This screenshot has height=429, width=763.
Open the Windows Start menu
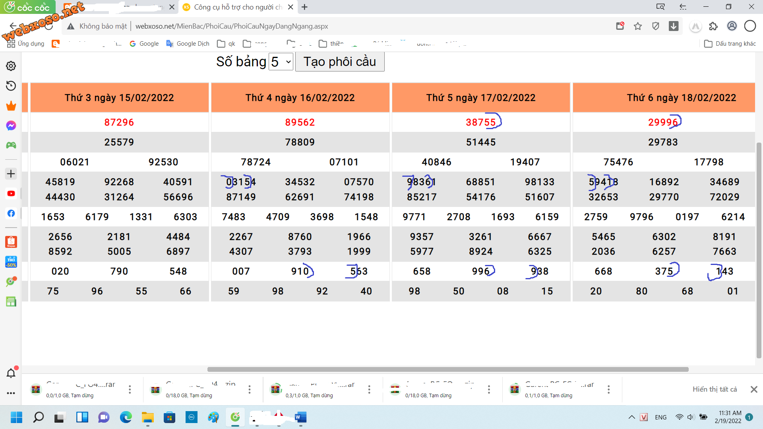coord(16,417)
